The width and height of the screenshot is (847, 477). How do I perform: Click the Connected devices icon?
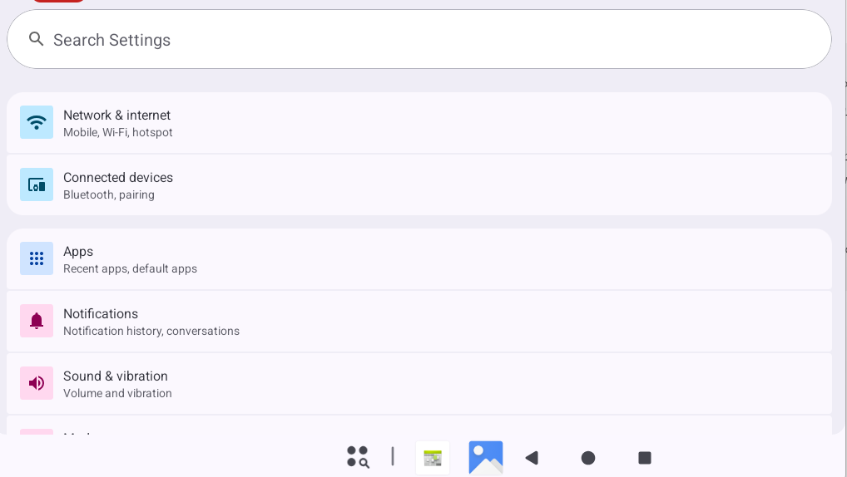[x=37, y=184]
